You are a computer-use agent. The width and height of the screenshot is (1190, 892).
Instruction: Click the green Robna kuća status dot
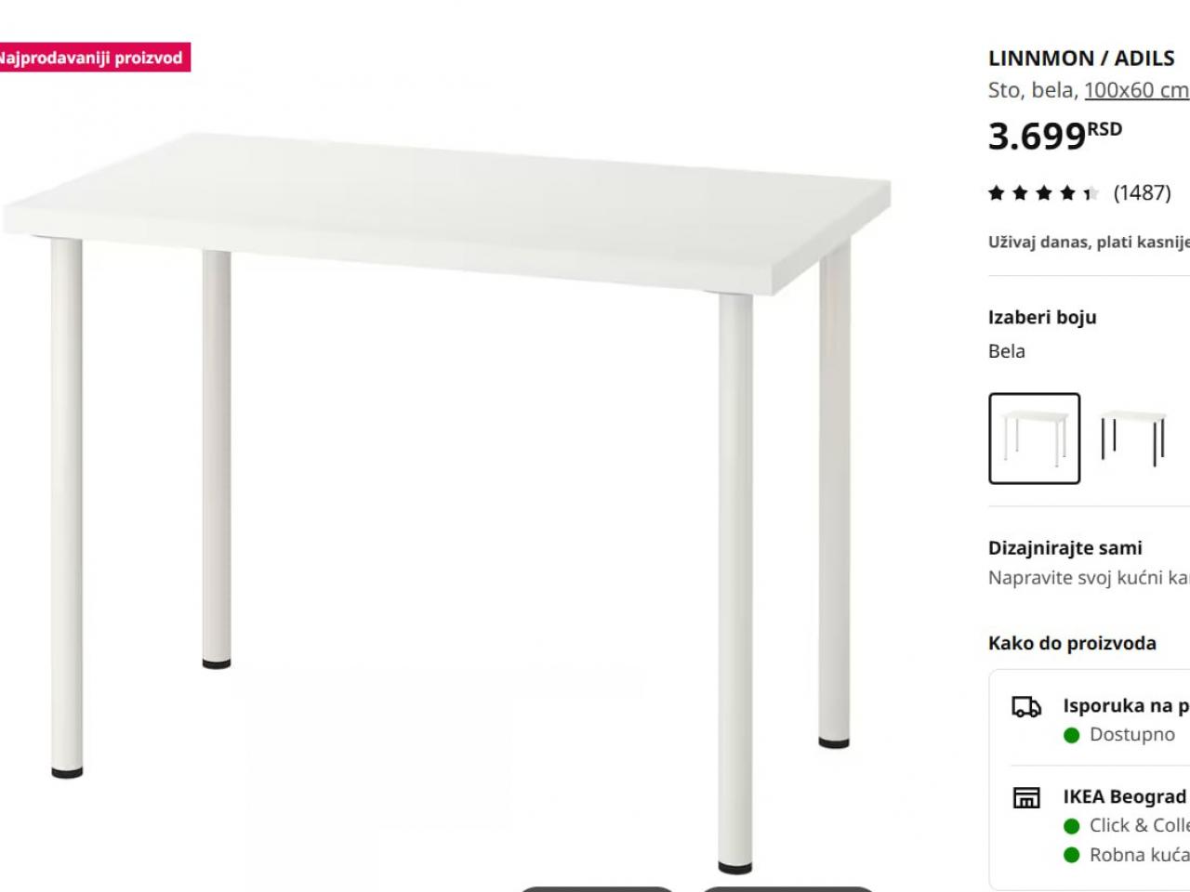[x=1072, y=855]
